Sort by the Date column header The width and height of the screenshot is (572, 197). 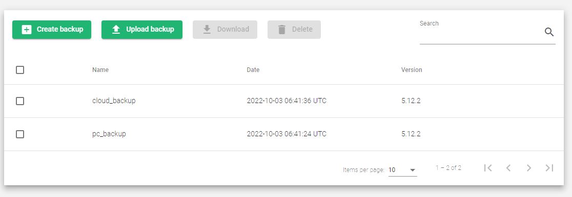253,70
